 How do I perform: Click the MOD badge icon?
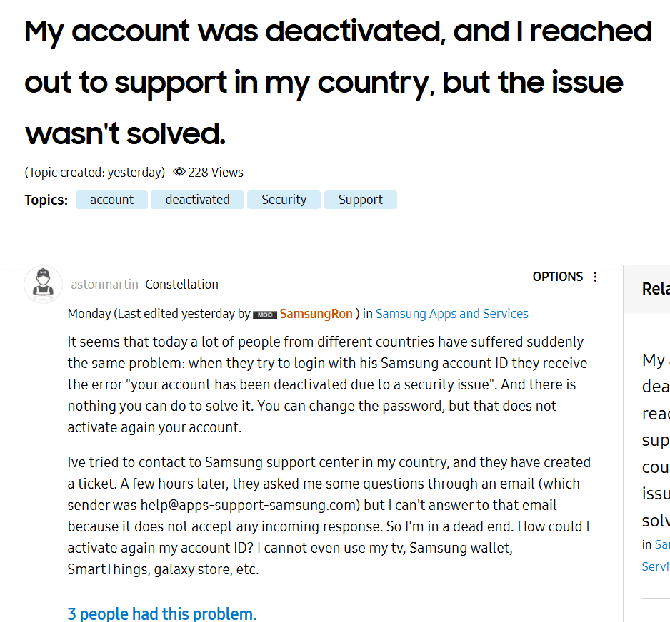(x=265, y=315)
